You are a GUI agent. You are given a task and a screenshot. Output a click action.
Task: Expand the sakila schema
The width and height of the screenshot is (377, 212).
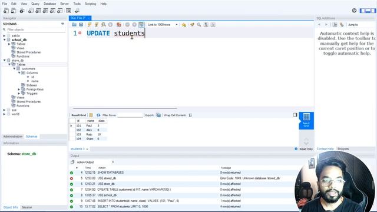click(4, 35)
